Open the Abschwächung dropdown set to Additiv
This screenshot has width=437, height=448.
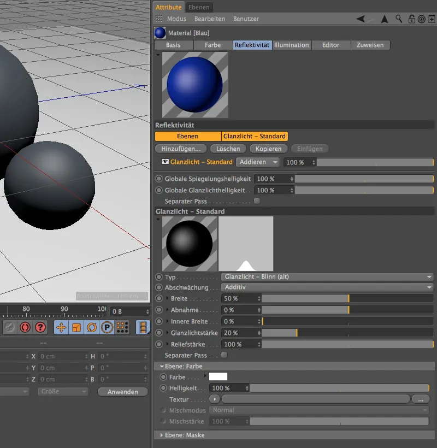pyautogui.click(x=327, y=287)
